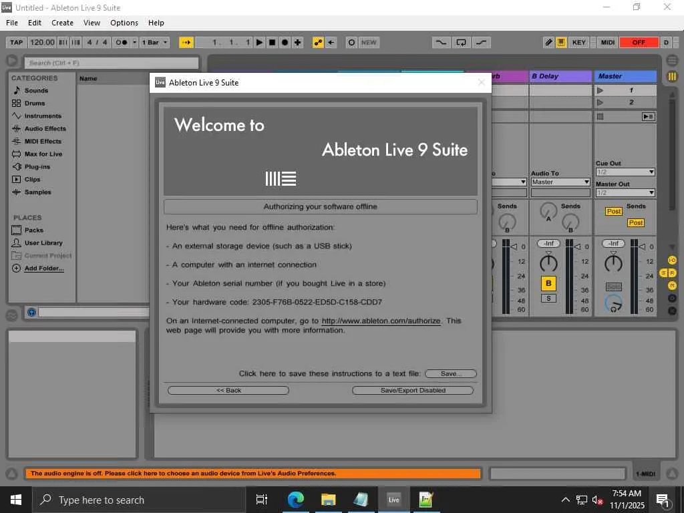Click the browser Search field
This screenshot has height=513, width=684.
pos(112,63)
